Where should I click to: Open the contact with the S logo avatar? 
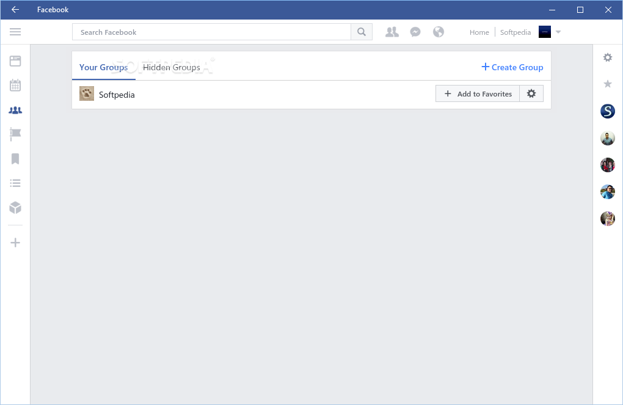[x=608, y=111]
